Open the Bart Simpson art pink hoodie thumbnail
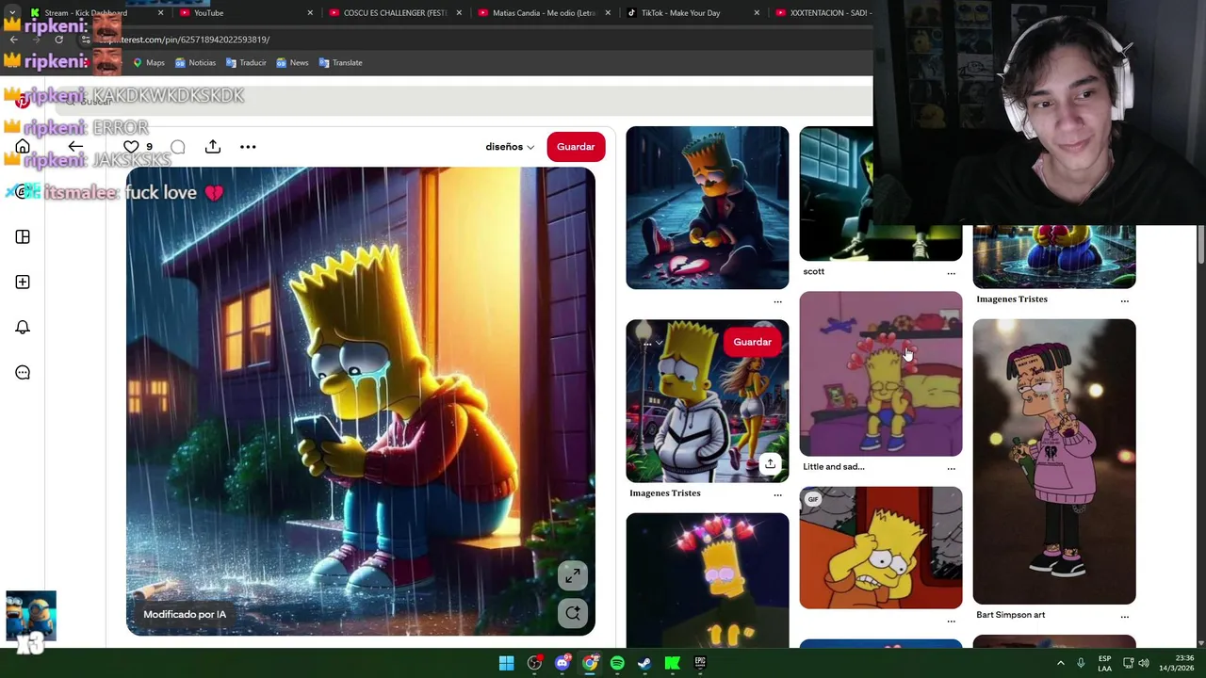Screen dimensions: 1206x678 coord(1054,461)
